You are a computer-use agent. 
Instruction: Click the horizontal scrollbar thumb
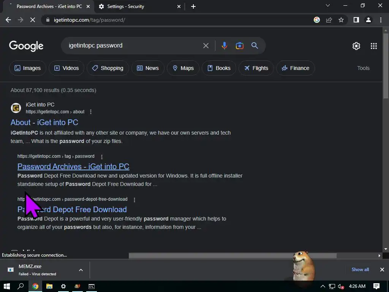pos(233,256)
